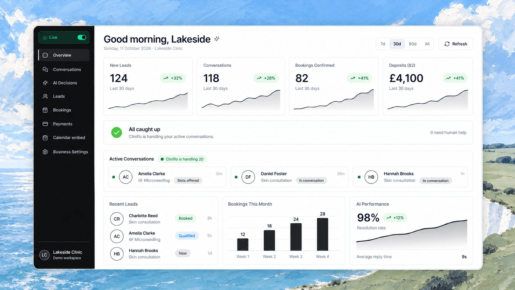Click Amelia Clarke's AC avatar in Active Conversations
The height and width of the screenshot is (290, 515).
coord(126,177)
